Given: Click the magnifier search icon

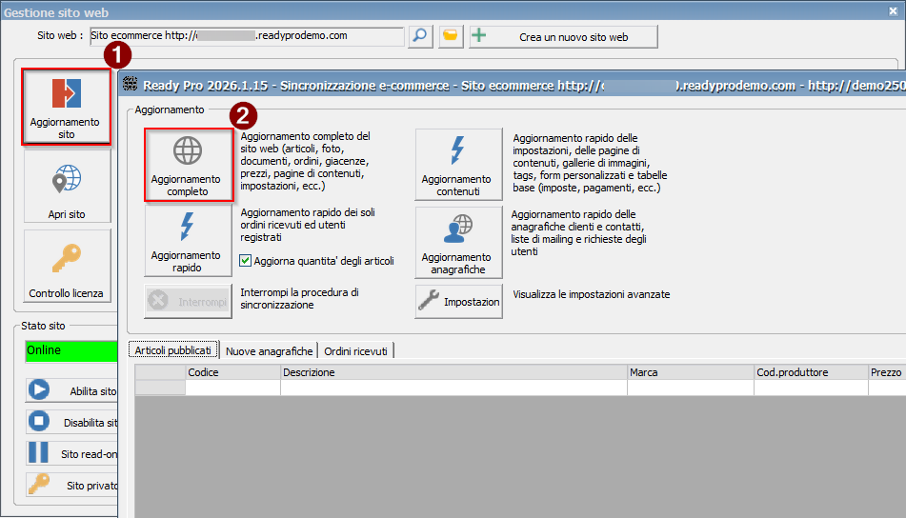Looking at the screenshot, I should [420, 36].
